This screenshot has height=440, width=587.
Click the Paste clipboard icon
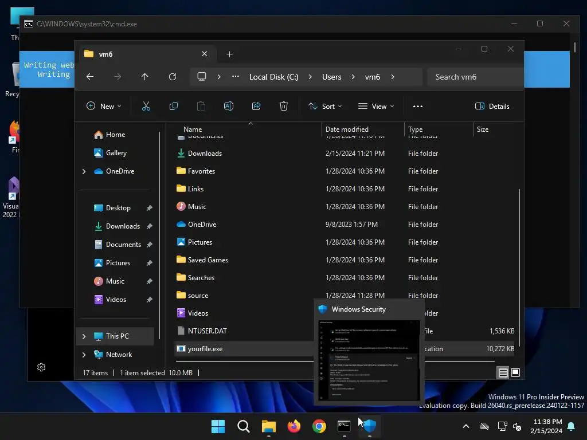coord(201,106)
